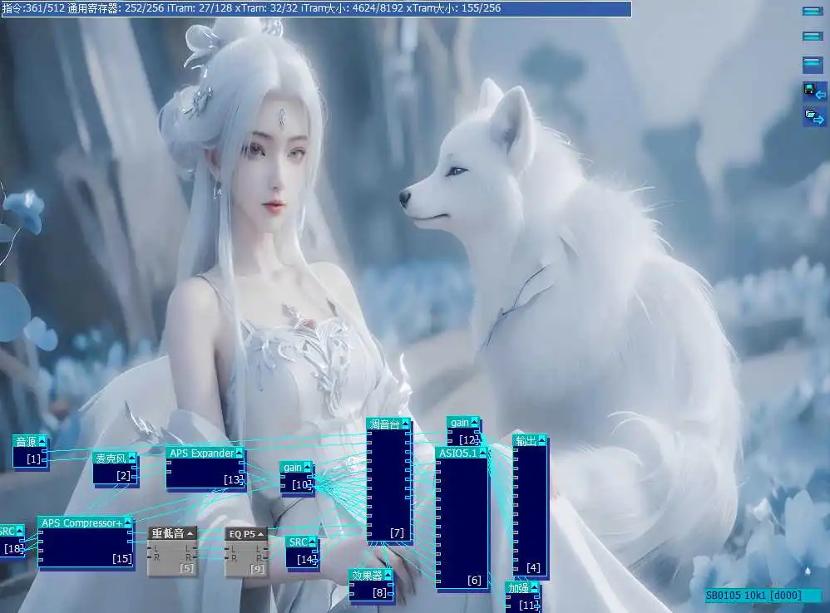Click the arrow on gain module [12]
Viewport: 830px width, 613px height.
(x=474, y=422)
